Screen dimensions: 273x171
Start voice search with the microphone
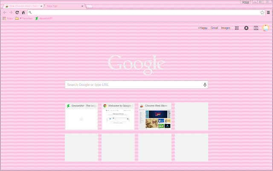(x=205, y=85)
